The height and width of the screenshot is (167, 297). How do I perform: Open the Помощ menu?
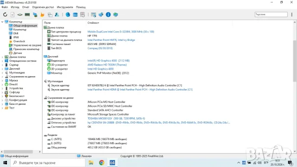point(81,7)
